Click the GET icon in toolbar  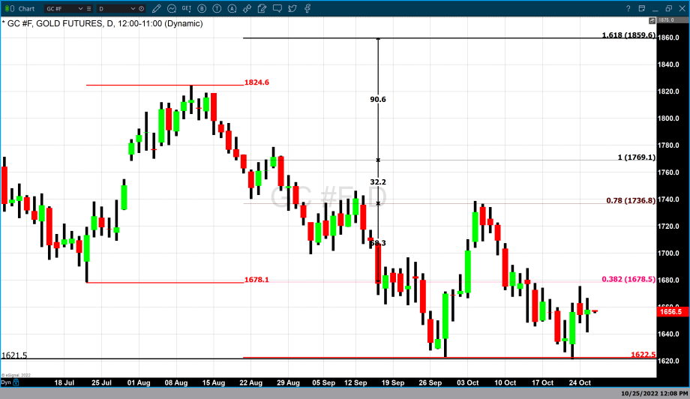[x=187, y=8]
